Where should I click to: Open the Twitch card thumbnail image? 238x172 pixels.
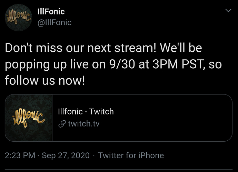point(29,118)
